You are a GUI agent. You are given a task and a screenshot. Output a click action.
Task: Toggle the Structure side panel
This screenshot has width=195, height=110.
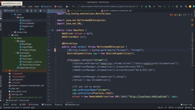pyautogui.click(x=1, y=81)
